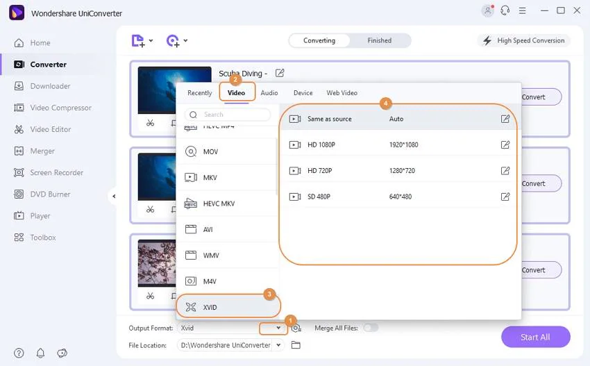Choose HEVC MKV format
The image size is (590, 366).
click(227, 203)
